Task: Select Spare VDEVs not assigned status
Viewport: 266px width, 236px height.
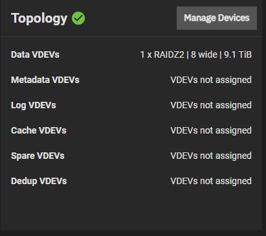Action: (x=211, y=156)
